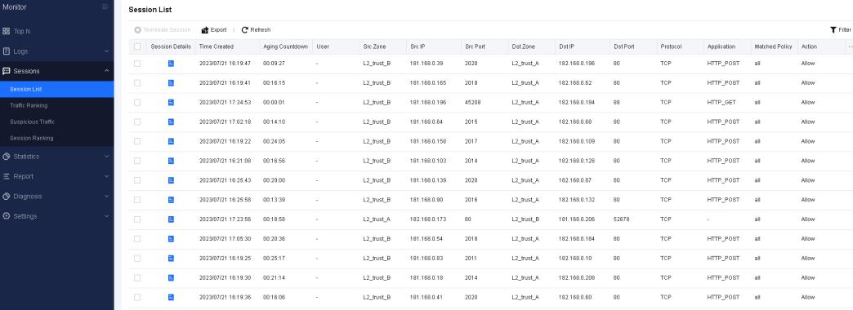Check the row created at 16:19:22

(137, 142)
